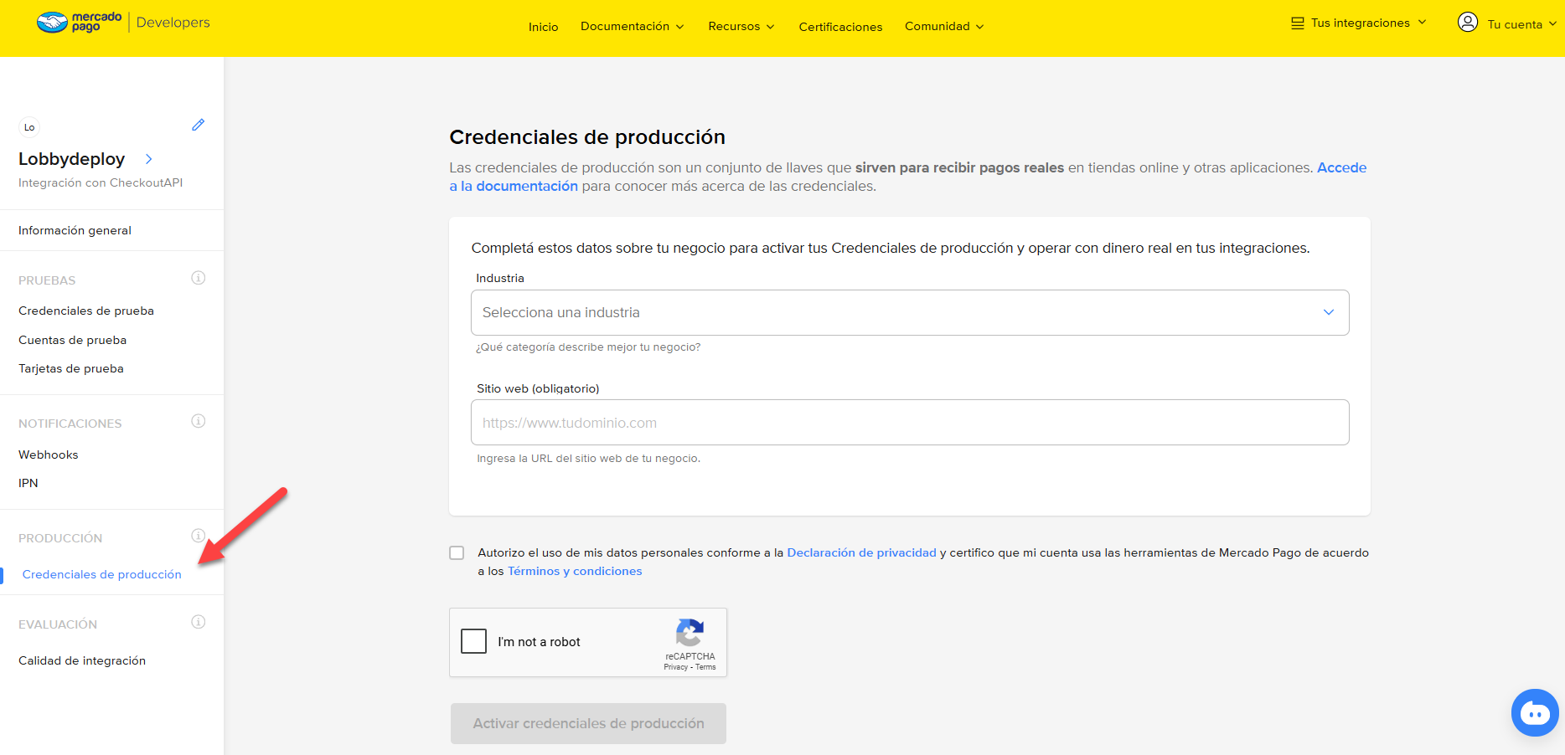Screen dimensions: 1565x755
Task: Click the info icon next to PRUEBAS
Action: point(199,278)
